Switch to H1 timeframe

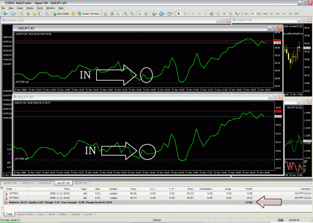tap(271, 14)
